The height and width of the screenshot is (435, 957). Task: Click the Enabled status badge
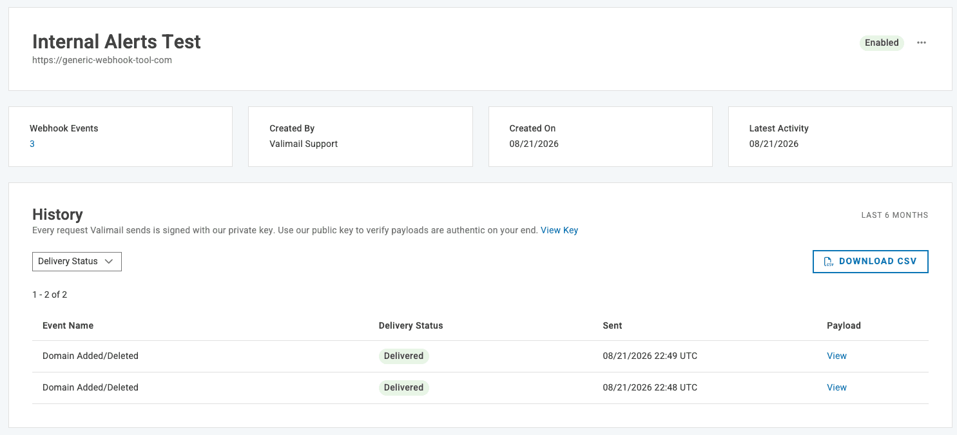pos(882,43)
